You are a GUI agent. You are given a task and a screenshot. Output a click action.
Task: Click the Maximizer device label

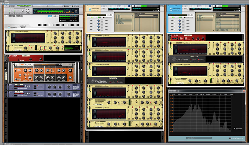(x=18, y=47)
